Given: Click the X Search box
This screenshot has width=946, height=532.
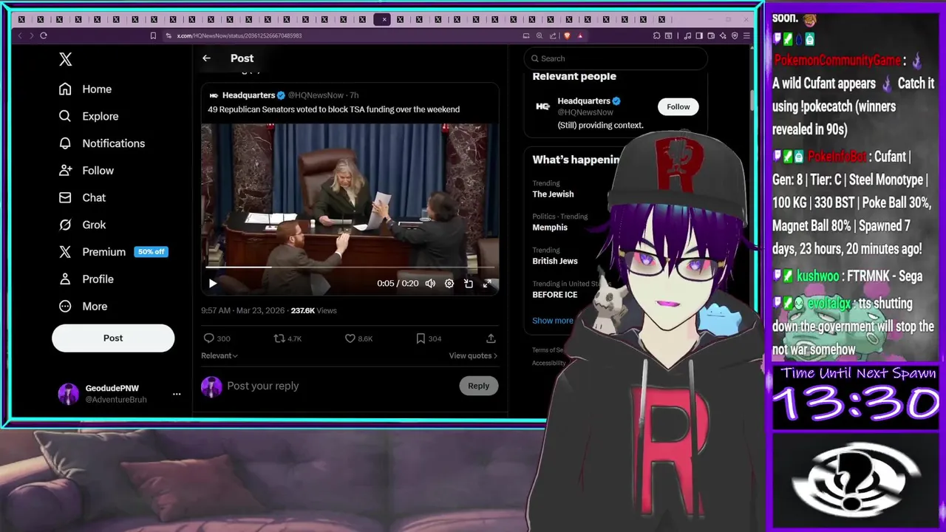Looking at the screenshot, I should click(616, 58).
